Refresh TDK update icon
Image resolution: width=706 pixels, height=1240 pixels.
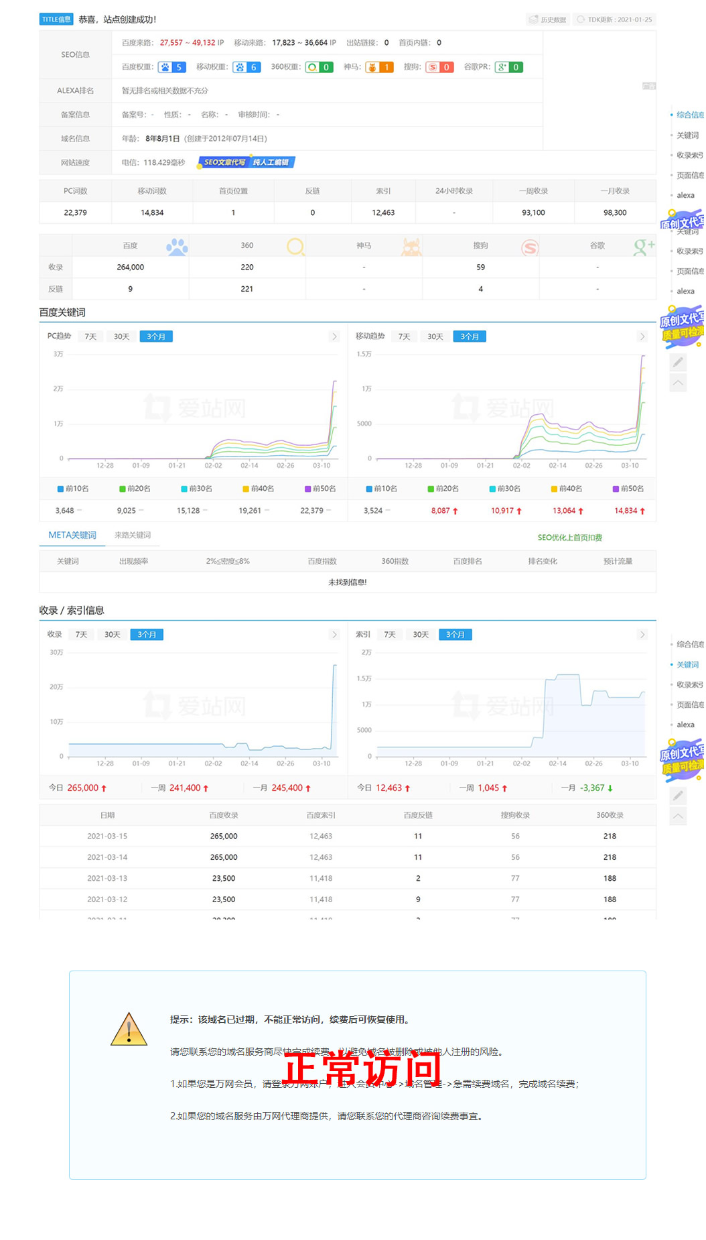click(581, 19)
